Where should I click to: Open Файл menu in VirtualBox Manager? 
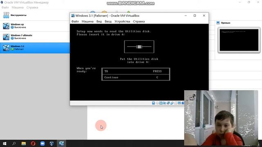[5, 7]
